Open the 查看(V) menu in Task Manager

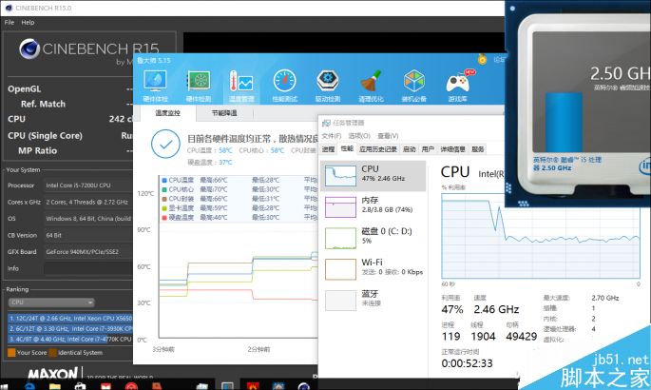[388, 136]
